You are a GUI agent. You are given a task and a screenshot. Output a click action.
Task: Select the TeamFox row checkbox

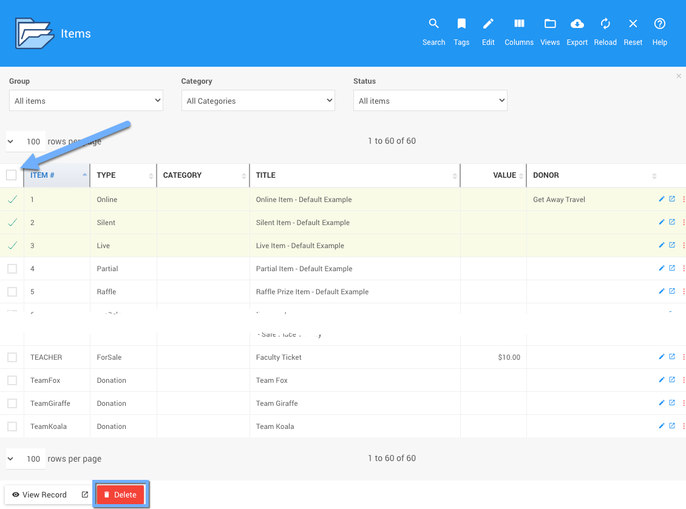tap(12, 380)
